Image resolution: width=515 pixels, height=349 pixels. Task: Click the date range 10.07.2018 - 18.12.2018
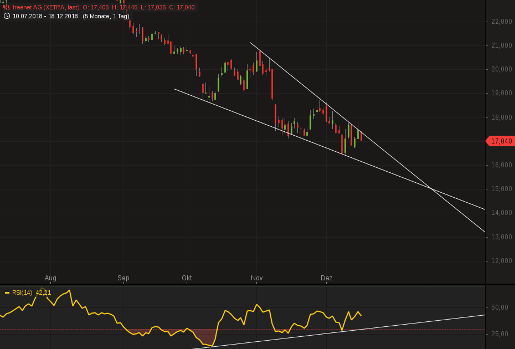[45, 16]
